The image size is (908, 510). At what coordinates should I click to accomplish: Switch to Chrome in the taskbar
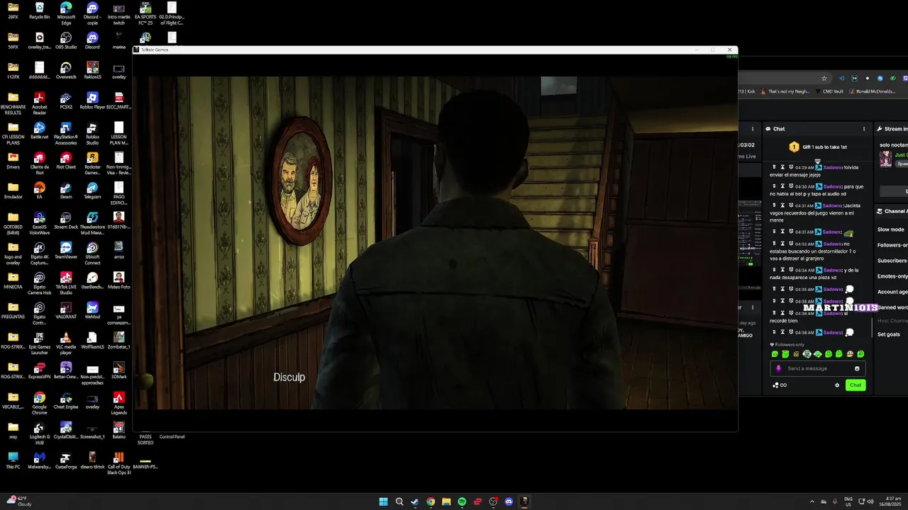(x=431, y=501)
